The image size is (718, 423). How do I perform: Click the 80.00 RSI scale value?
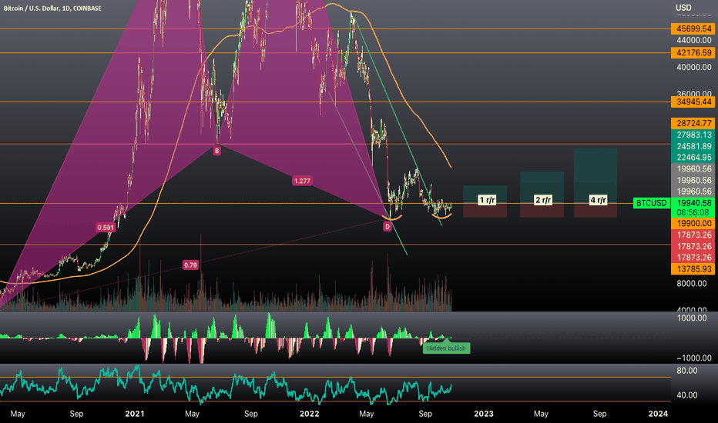[x=687, y=371]
